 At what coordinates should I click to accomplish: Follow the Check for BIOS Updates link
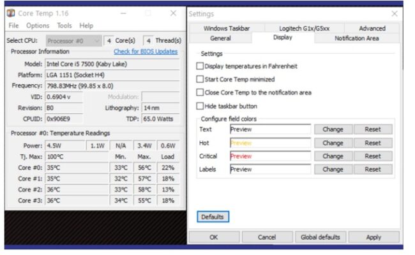coord(145,52)
